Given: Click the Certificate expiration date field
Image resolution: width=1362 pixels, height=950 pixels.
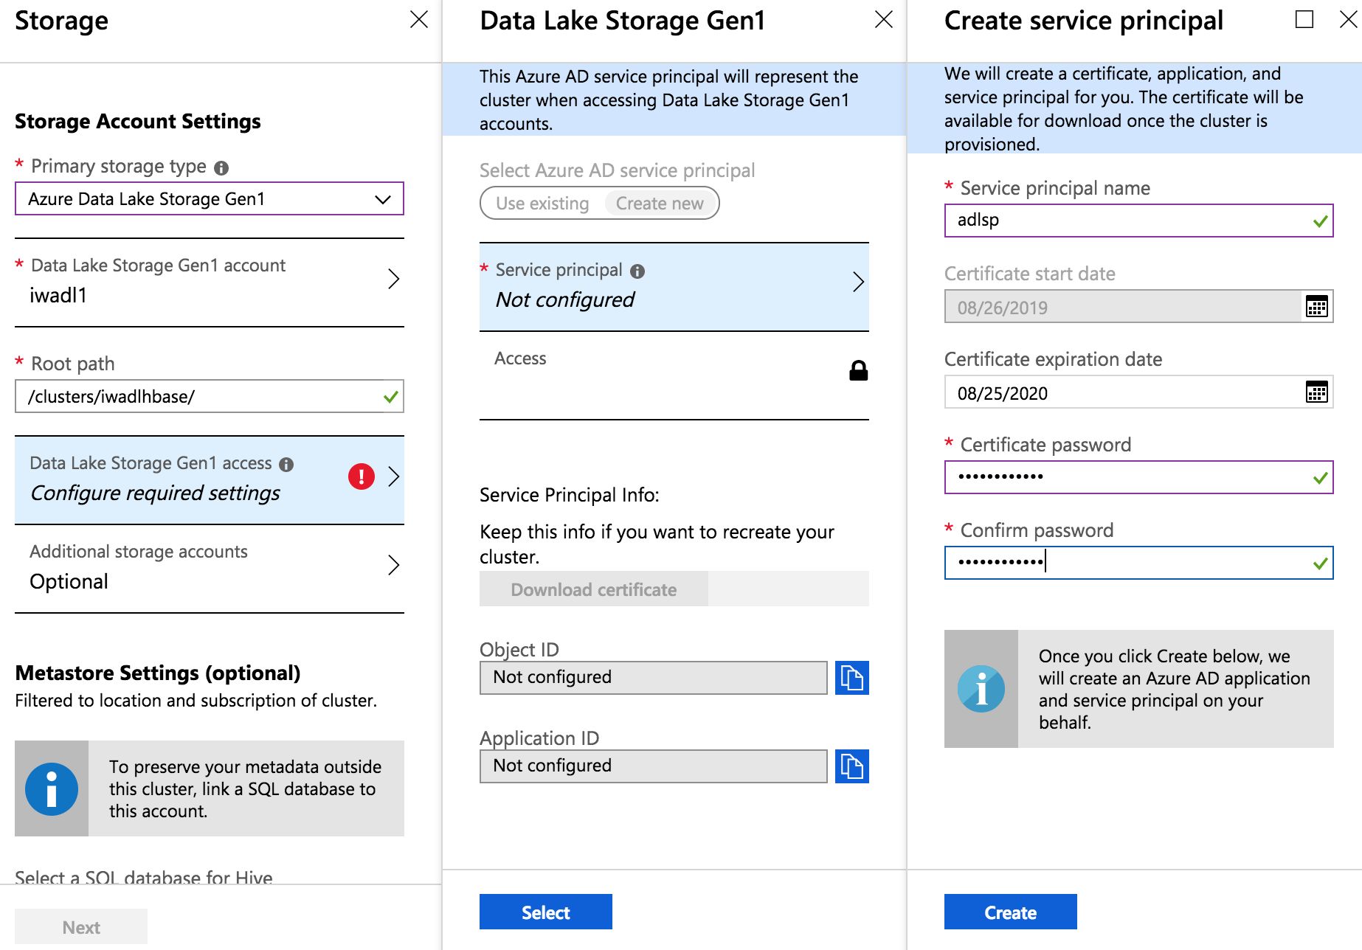Looking at the screenshot, I should click(1139, 392).
